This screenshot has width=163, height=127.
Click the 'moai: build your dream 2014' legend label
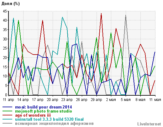click(x=44, y=107)
